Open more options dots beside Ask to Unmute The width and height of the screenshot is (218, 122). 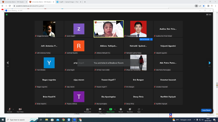click(x=151, y=39)
